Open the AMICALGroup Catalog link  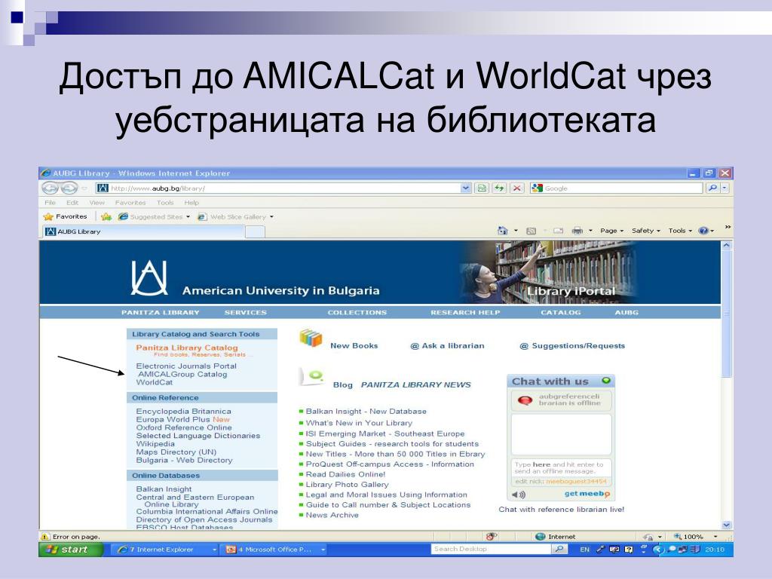coord(182,374)
